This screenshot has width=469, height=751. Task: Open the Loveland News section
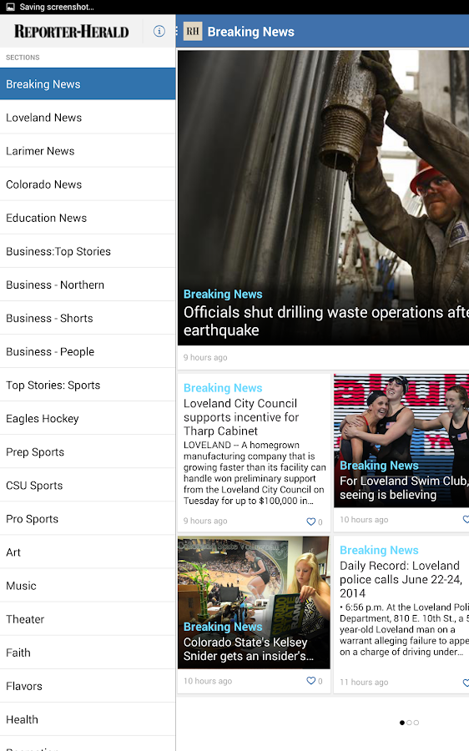coord(88,118)
